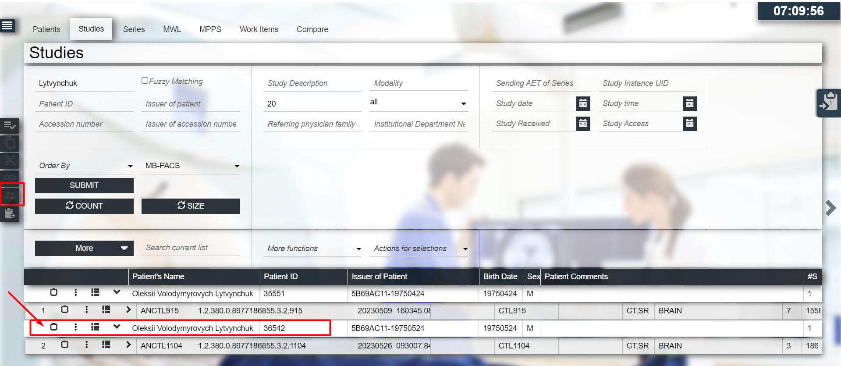The image size is (841, 366).
Task: Switch to the Patients tab
Action: click(x=46, y=29)
